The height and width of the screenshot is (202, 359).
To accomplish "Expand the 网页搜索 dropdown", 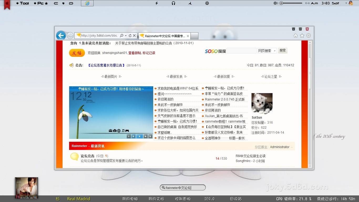I will click(x=267, y=51).
